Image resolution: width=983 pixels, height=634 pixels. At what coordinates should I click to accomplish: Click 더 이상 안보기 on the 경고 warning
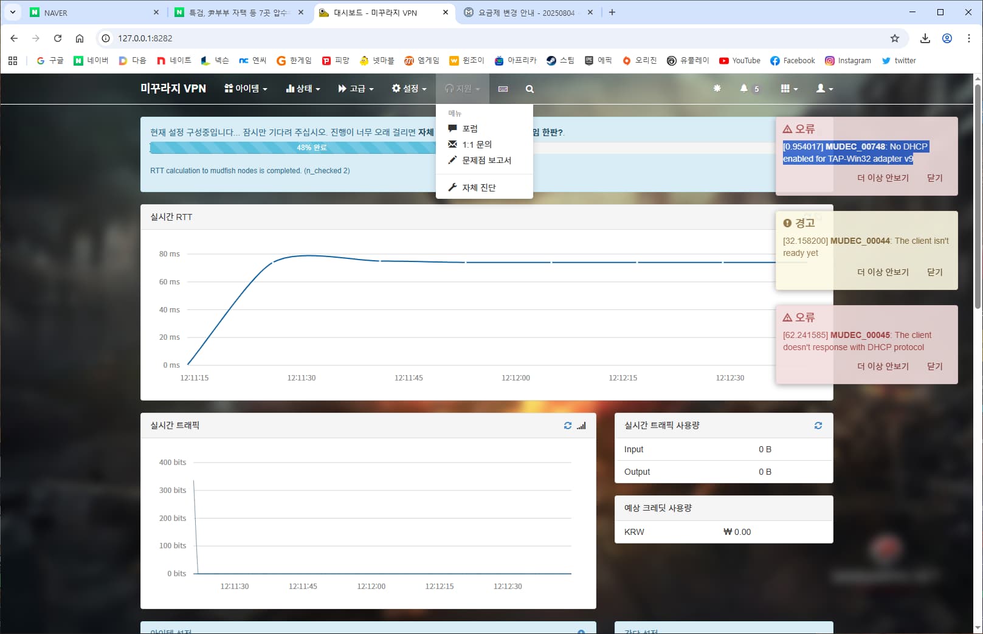(x=883, y=272)
